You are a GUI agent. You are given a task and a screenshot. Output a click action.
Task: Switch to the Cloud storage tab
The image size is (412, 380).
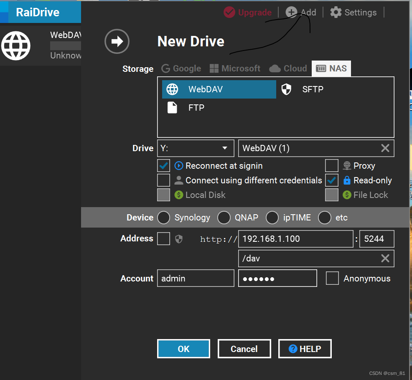288,68
